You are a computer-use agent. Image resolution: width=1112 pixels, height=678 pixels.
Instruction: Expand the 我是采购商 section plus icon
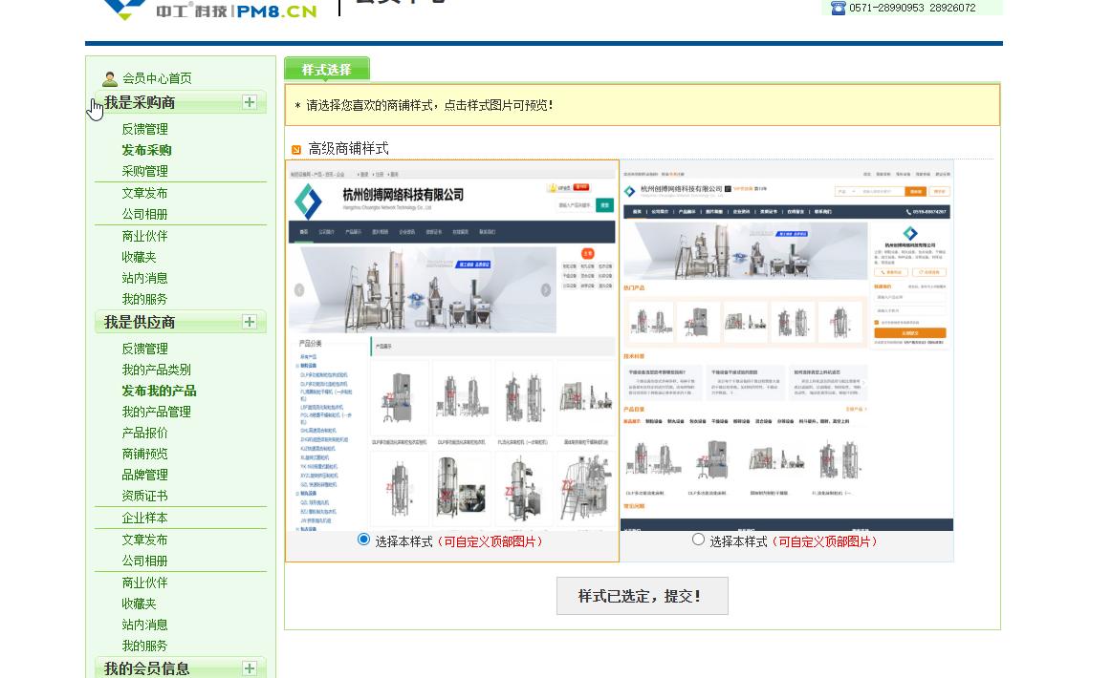(x=250, y=102)
